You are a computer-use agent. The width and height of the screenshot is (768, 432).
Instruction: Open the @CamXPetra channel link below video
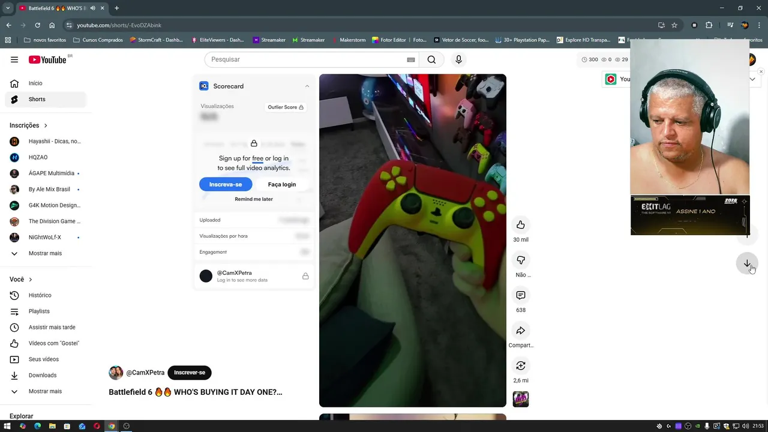coord(145,373)
